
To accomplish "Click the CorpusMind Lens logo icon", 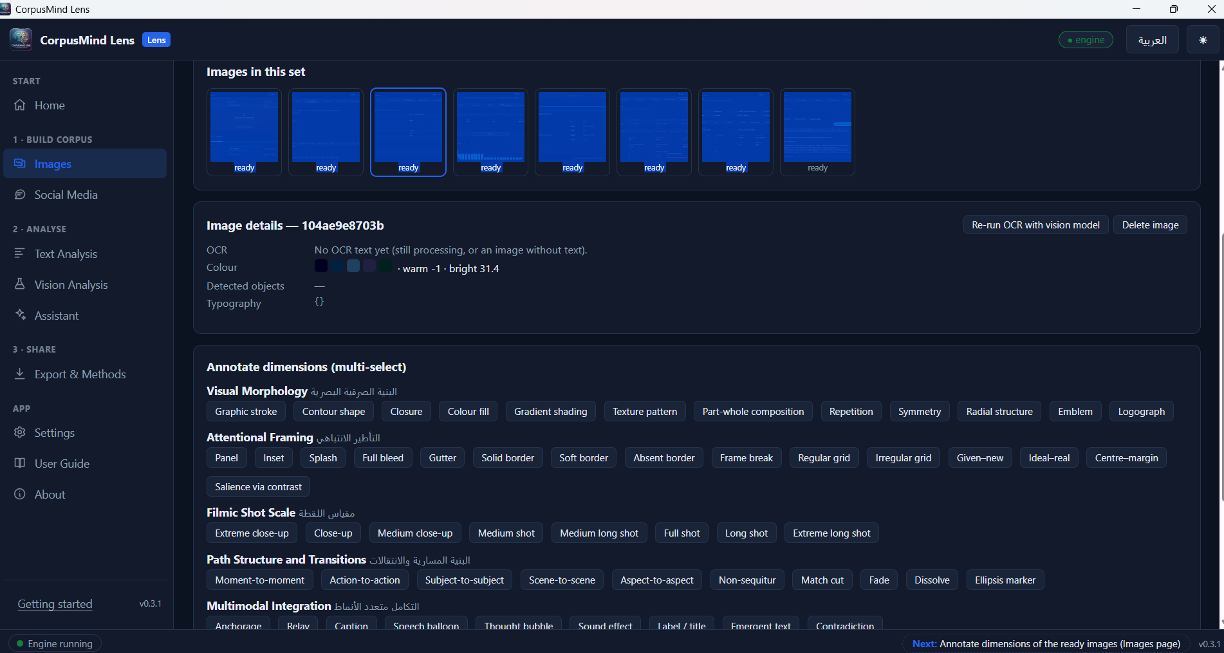I will tap(21, 39).
